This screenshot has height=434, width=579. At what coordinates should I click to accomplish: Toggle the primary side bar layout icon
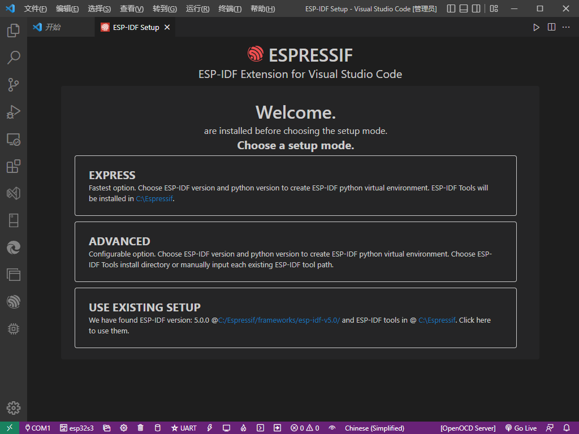tap(451, 8)
